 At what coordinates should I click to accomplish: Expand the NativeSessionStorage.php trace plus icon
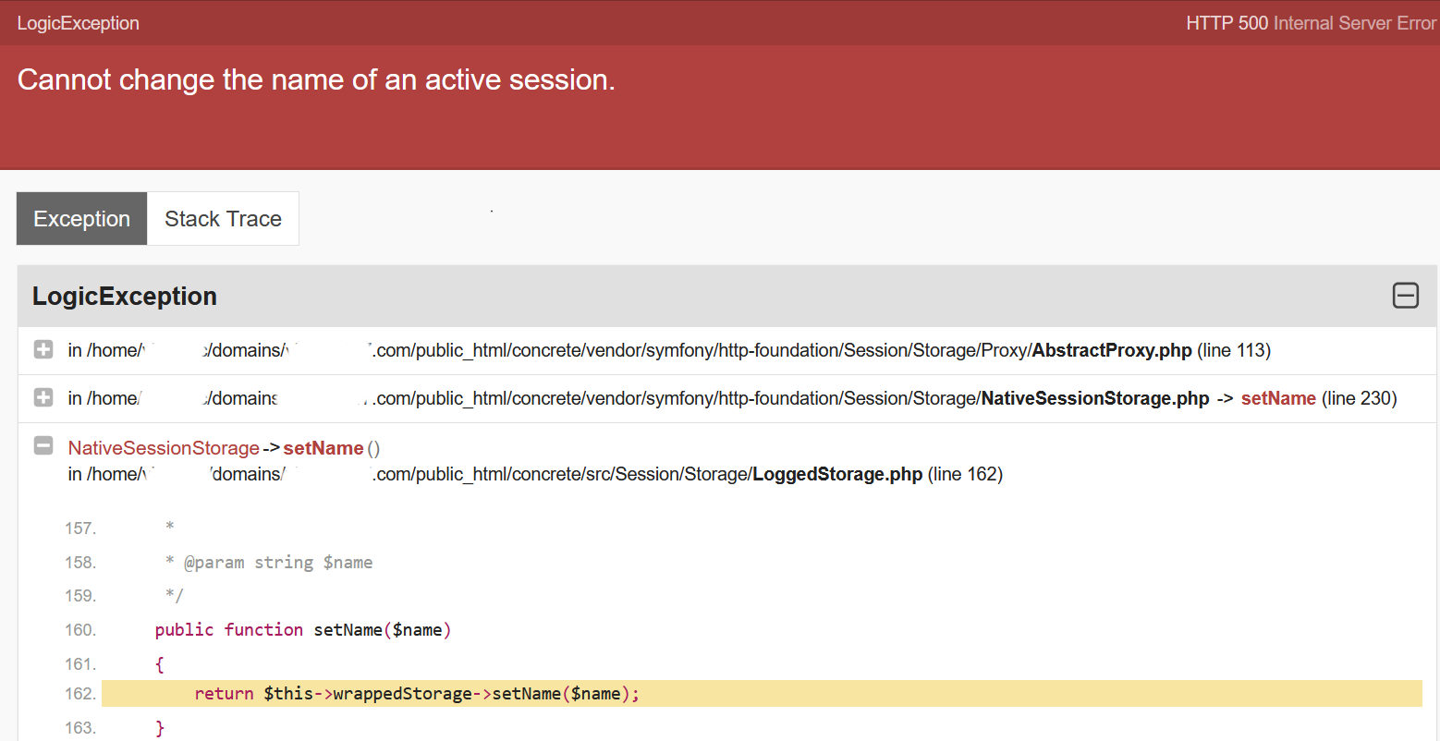[43, 397]
